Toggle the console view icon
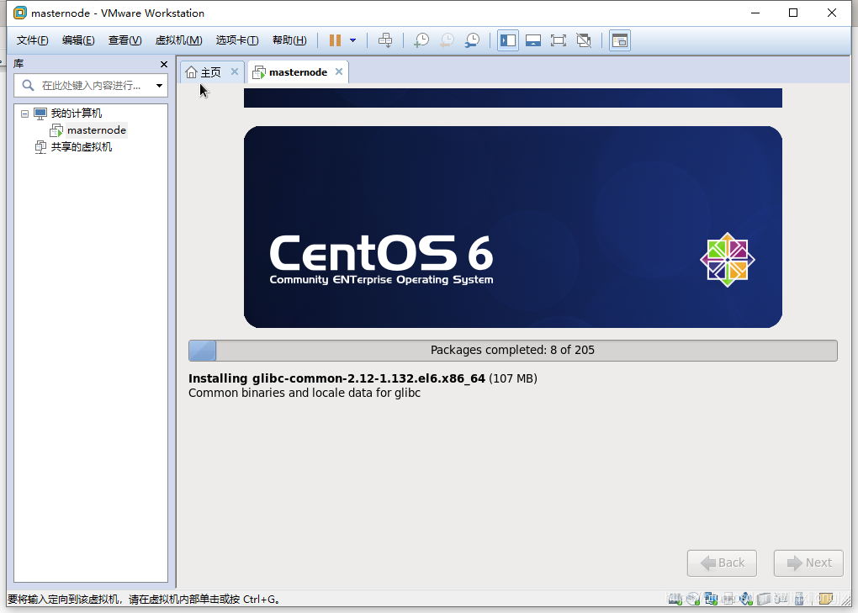Viewport: 858px width, 613px height. click(619, 40)
